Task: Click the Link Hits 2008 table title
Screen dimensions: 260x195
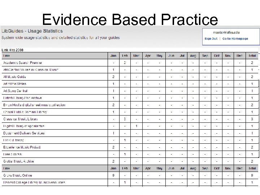Action: coord(12,50)
